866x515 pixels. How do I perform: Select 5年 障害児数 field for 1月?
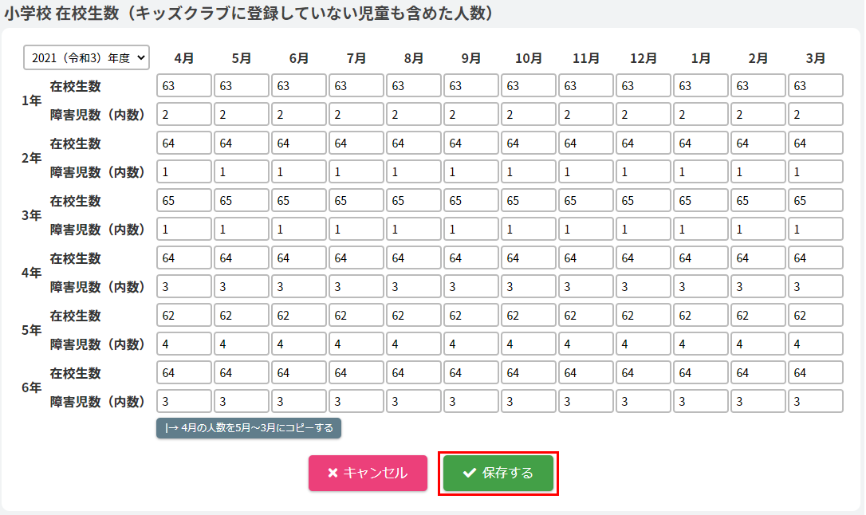click(x=701, y=344)
